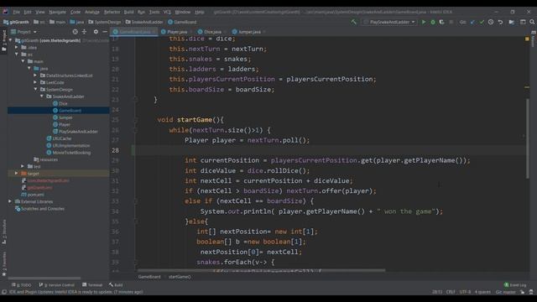Open the Terminal tool window

pos(92,285)
